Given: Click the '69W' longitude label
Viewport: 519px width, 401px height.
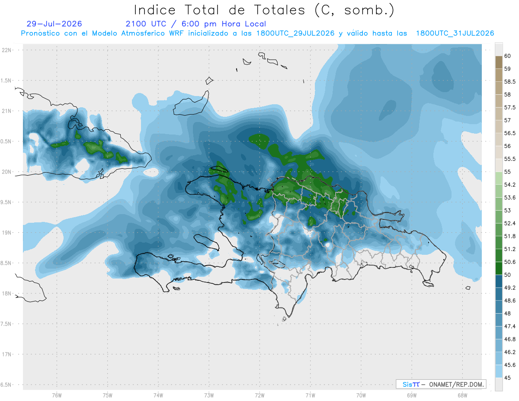Looking at the screenshot, I should [411, 395].
